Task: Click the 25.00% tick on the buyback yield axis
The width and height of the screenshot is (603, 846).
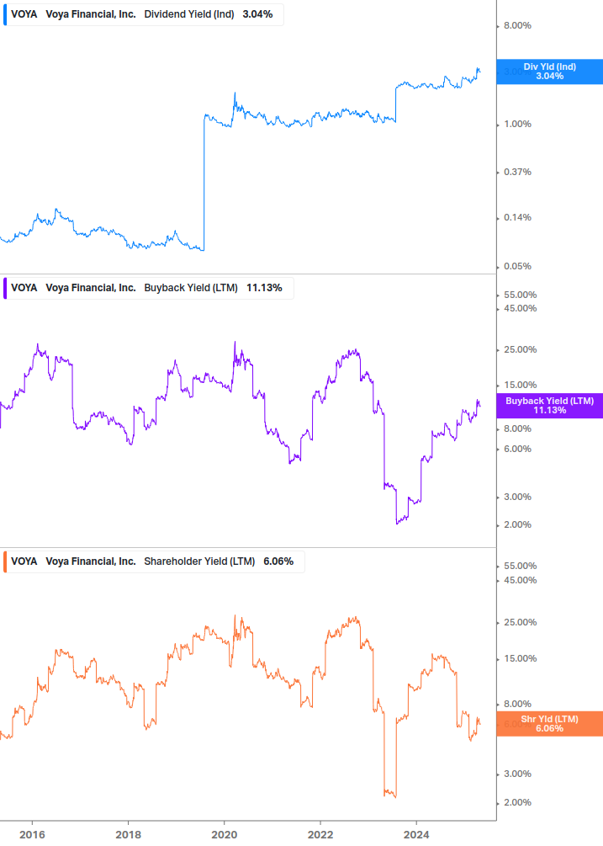Action: (520, 349)
